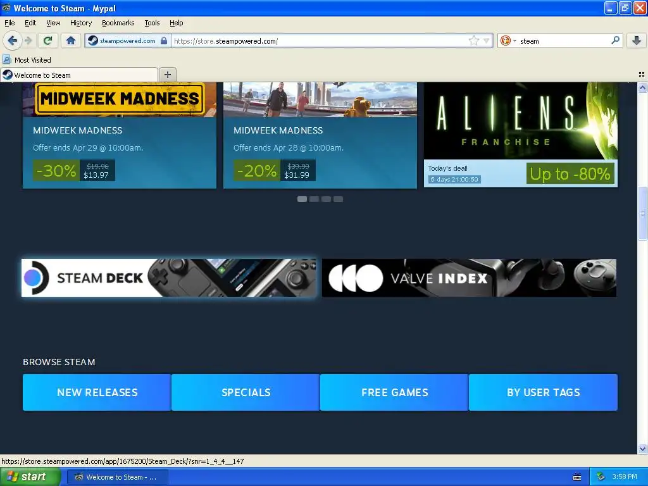Go back with the Back arrow button
The image size is (648, 486).
point(12,40)
